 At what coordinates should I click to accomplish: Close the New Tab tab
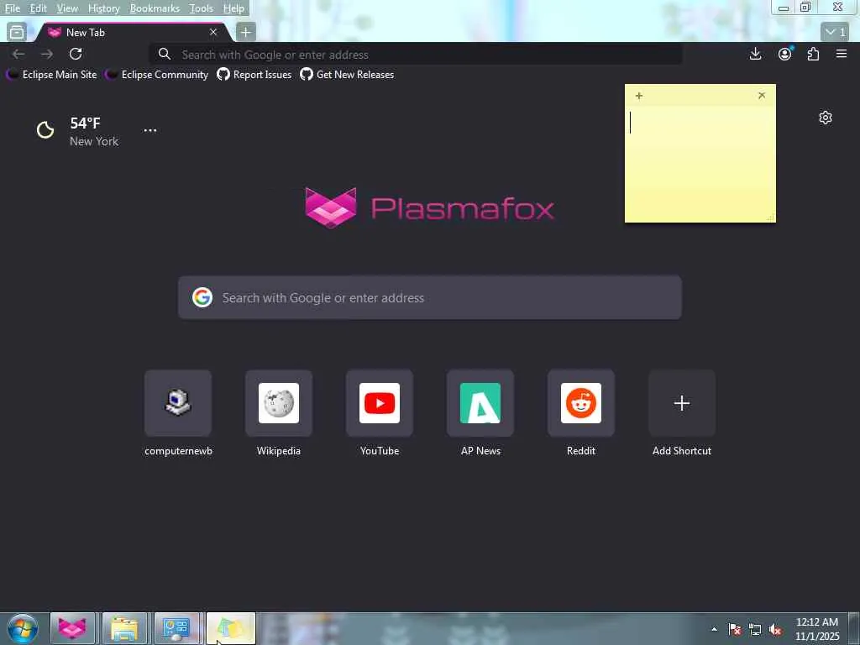(213, 33)
